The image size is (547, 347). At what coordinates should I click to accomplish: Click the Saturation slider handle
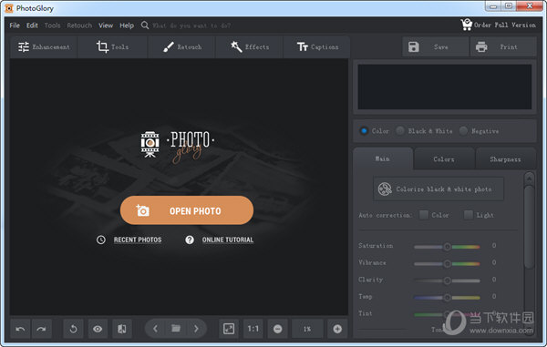[x=447, y=247]
